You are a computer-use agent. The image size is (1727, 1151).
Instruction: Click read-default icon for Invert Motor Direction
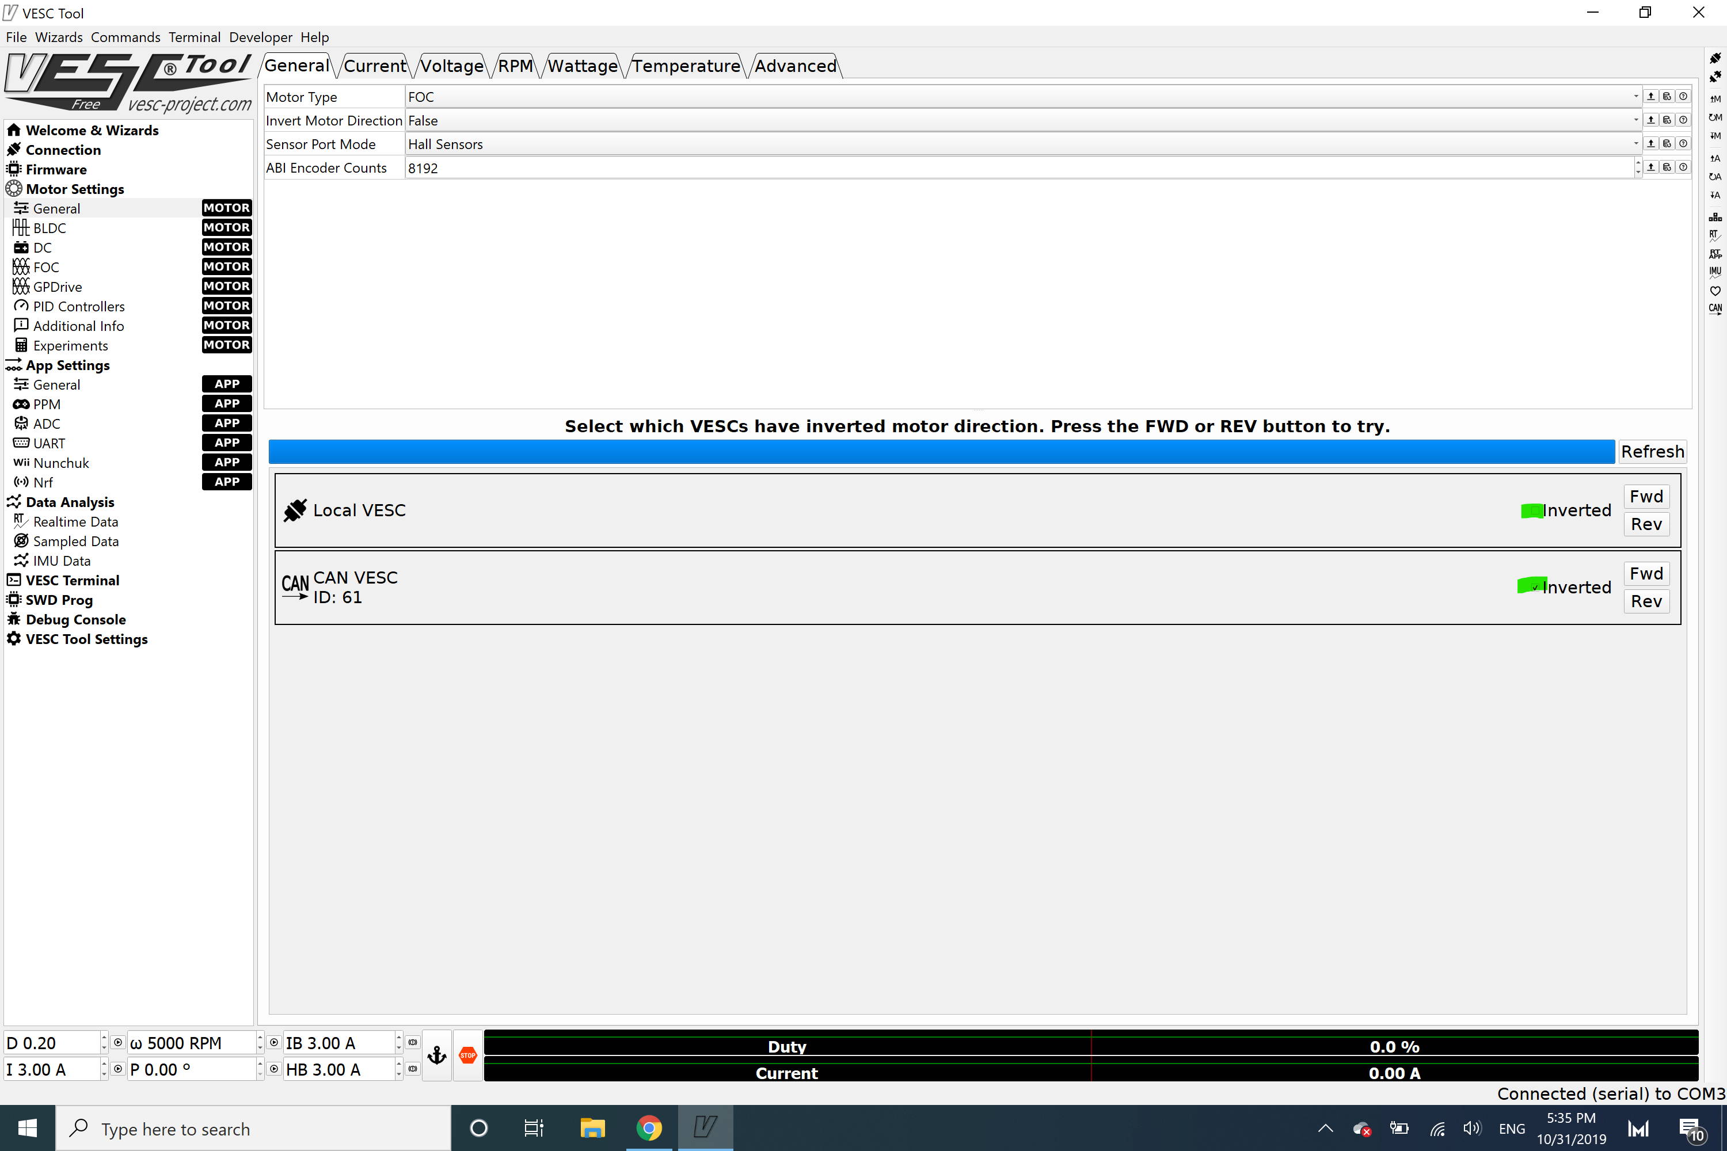[1667, 120]
